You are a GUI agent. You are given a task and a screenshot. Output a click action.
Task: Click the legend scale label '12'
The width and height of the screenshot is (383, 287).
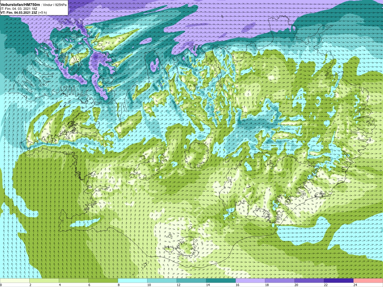(x=178, y=285)
